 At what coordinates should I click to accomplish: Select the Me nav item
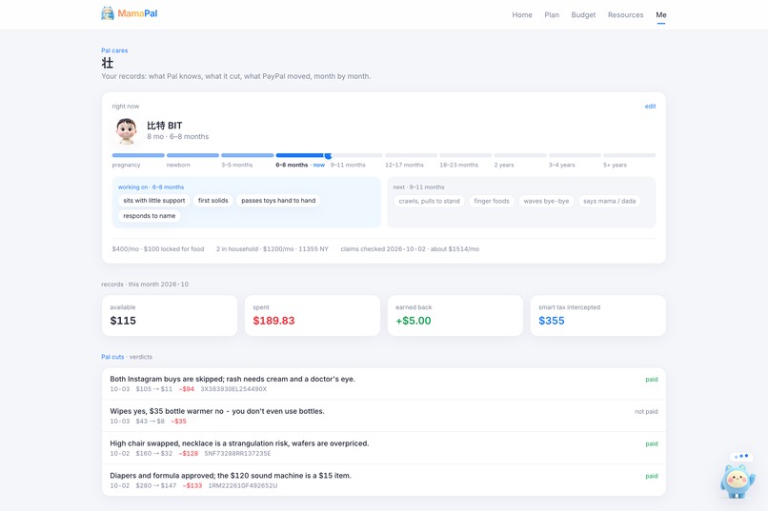[660, 14]
